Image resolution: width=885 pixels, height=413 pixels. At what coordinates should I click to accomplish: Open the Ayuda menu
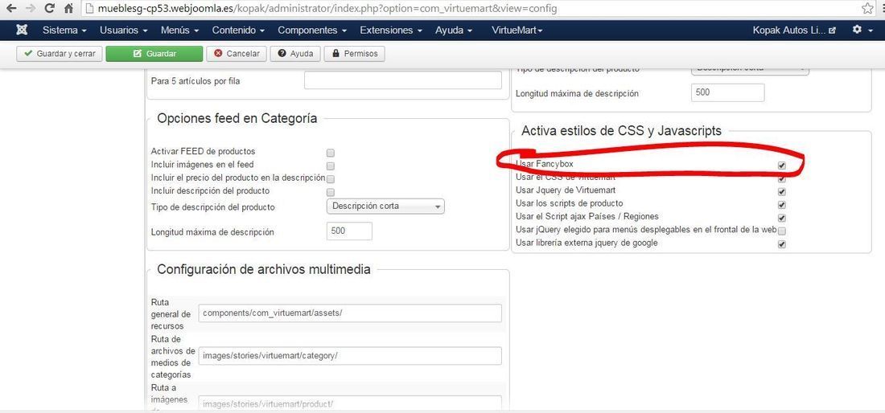click(453, 30)
